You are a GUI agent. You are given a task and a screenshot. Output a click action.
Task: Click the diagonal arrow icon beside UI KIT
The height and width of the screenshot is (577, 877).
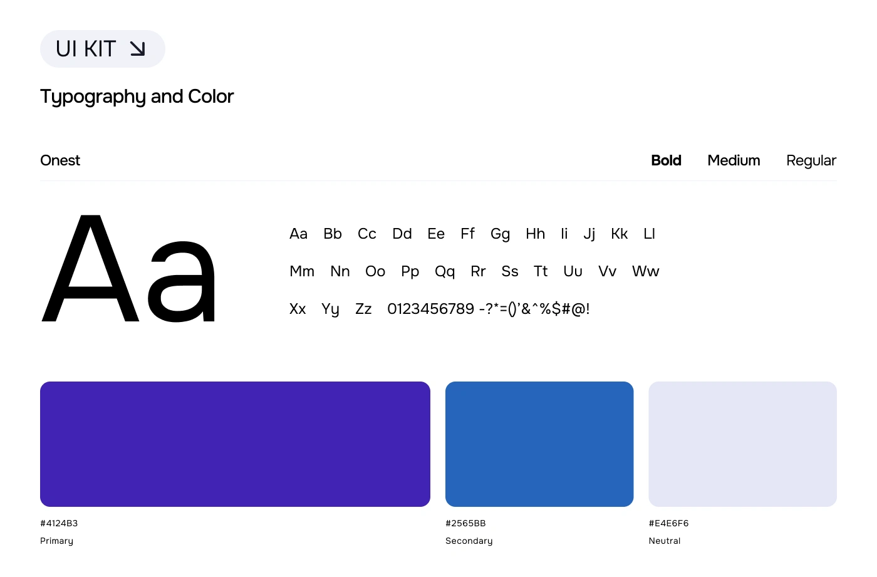pos(138,49)
